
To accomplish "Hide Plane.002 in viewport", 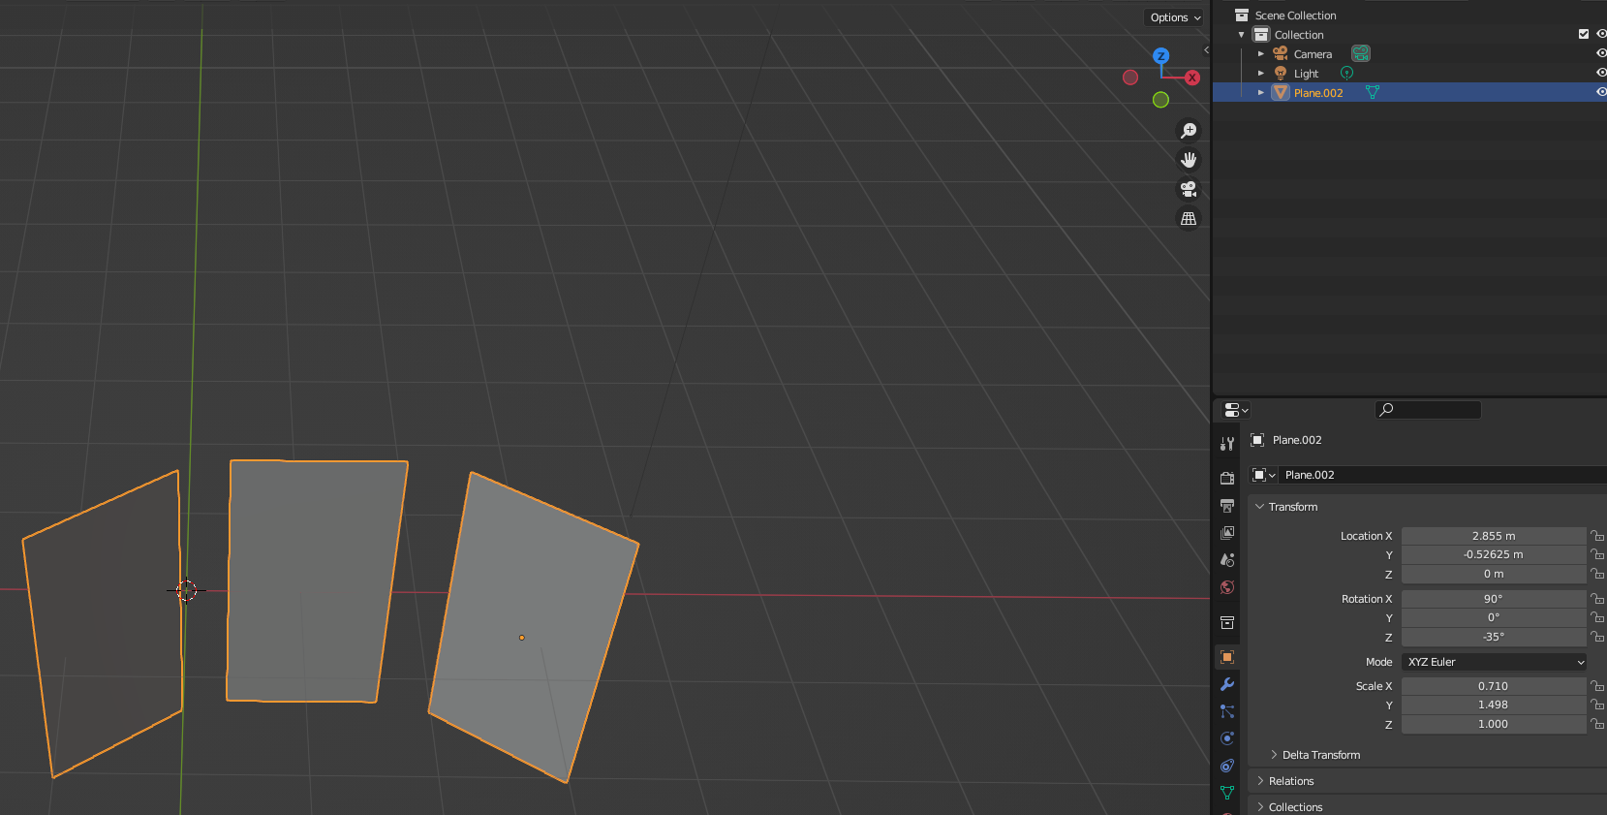I will tap(1601, 92).
